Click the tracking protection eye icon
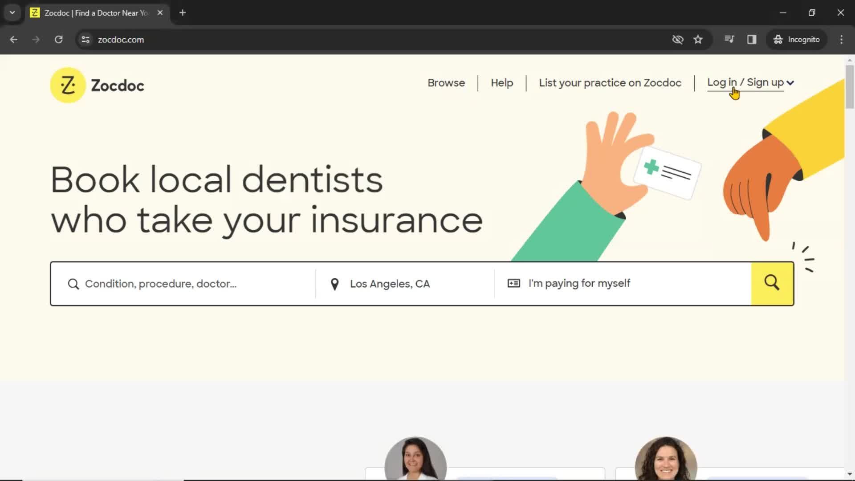855x481 pixels. click(678, 40)
